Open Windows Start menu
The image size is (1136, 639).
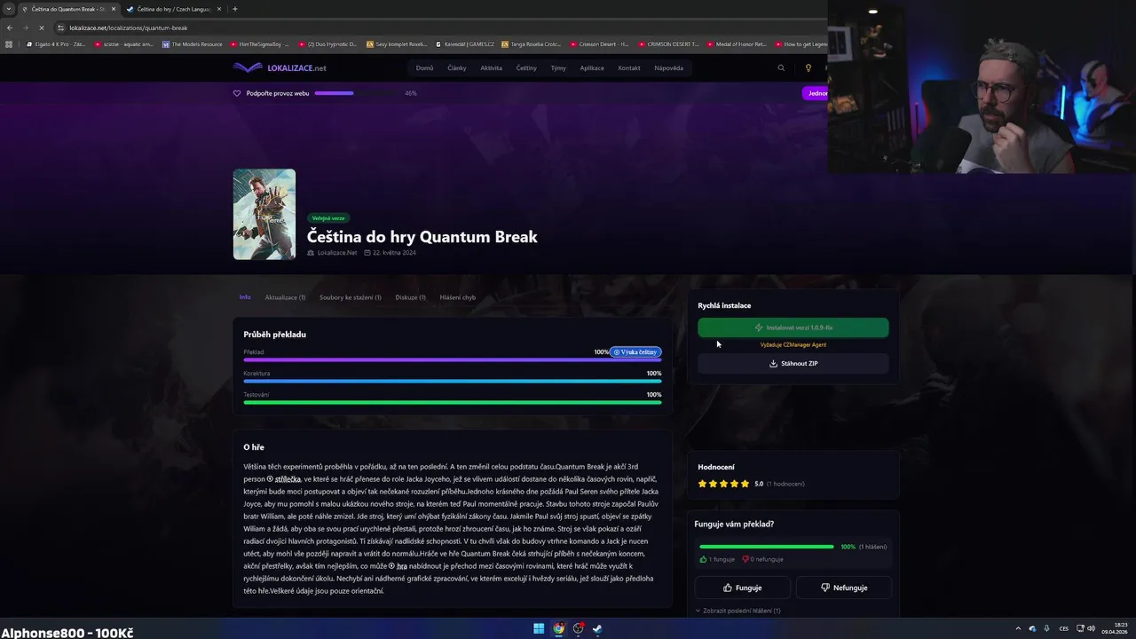point(539,628)
